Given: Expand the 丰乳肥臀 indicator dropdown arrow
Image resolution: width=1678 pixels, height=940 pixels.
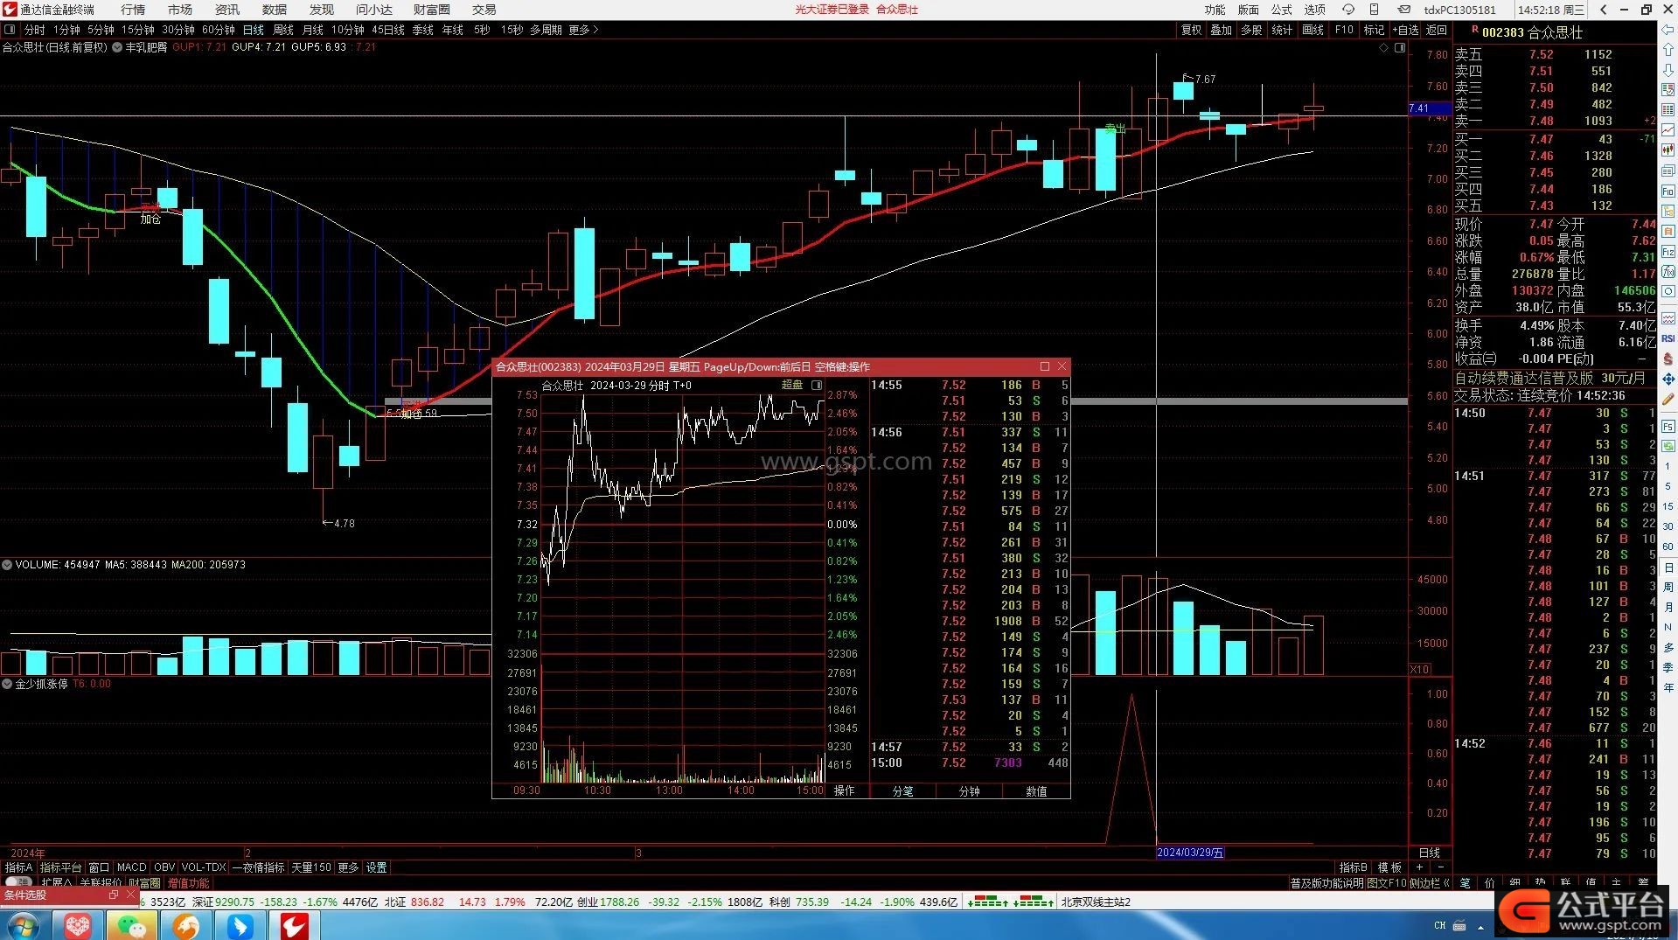Looking at the screenshot, I should 117,47.
